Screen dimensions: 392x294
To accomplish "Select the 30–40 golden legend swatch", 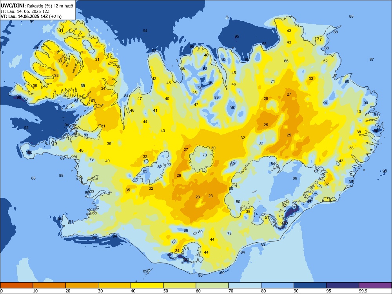I will tap(114, 285).
